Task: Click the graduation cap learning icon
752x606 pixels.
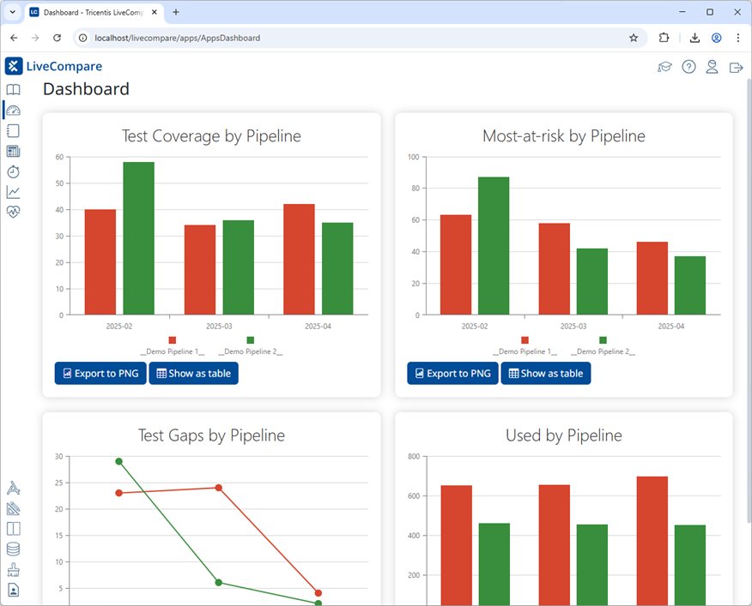Action: click(664, 66)
